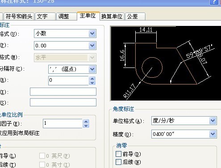Decrease the round-off value with down arrow
Image resolution: width=221 pixels, height=168 pixels.
(92, 83)
